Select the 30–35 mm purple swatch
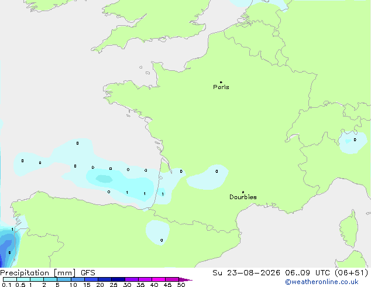 pos(131,279)
